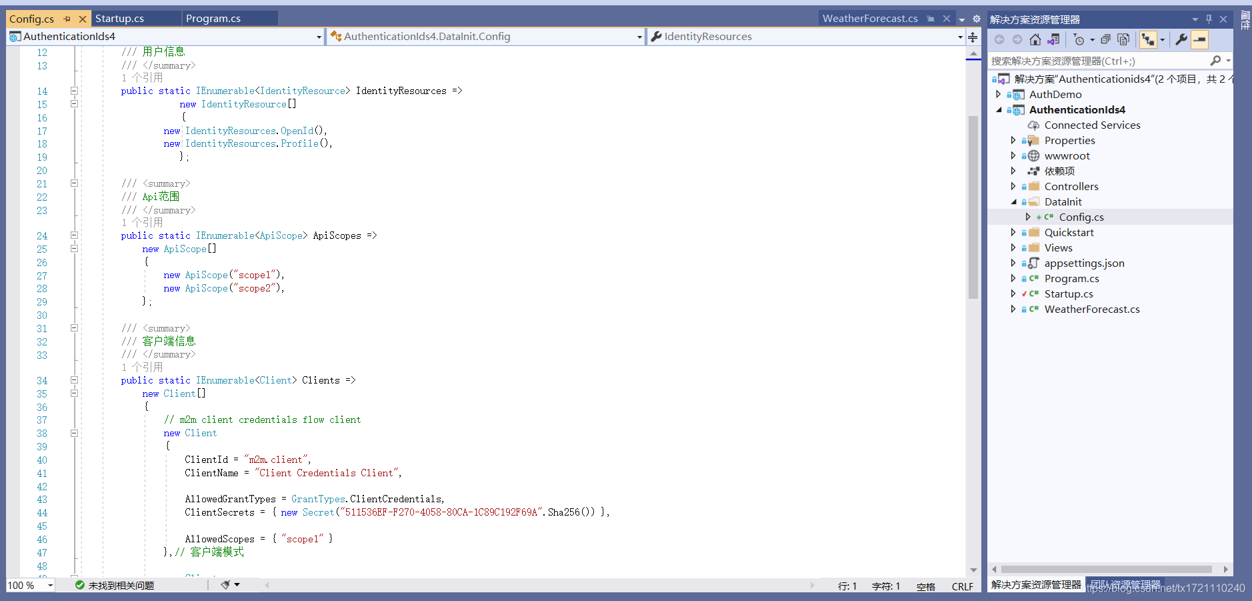This screenshot has height=601, width=1252.
Task: Collapse the new Client block at line 38
Action: tap(74, 434)
